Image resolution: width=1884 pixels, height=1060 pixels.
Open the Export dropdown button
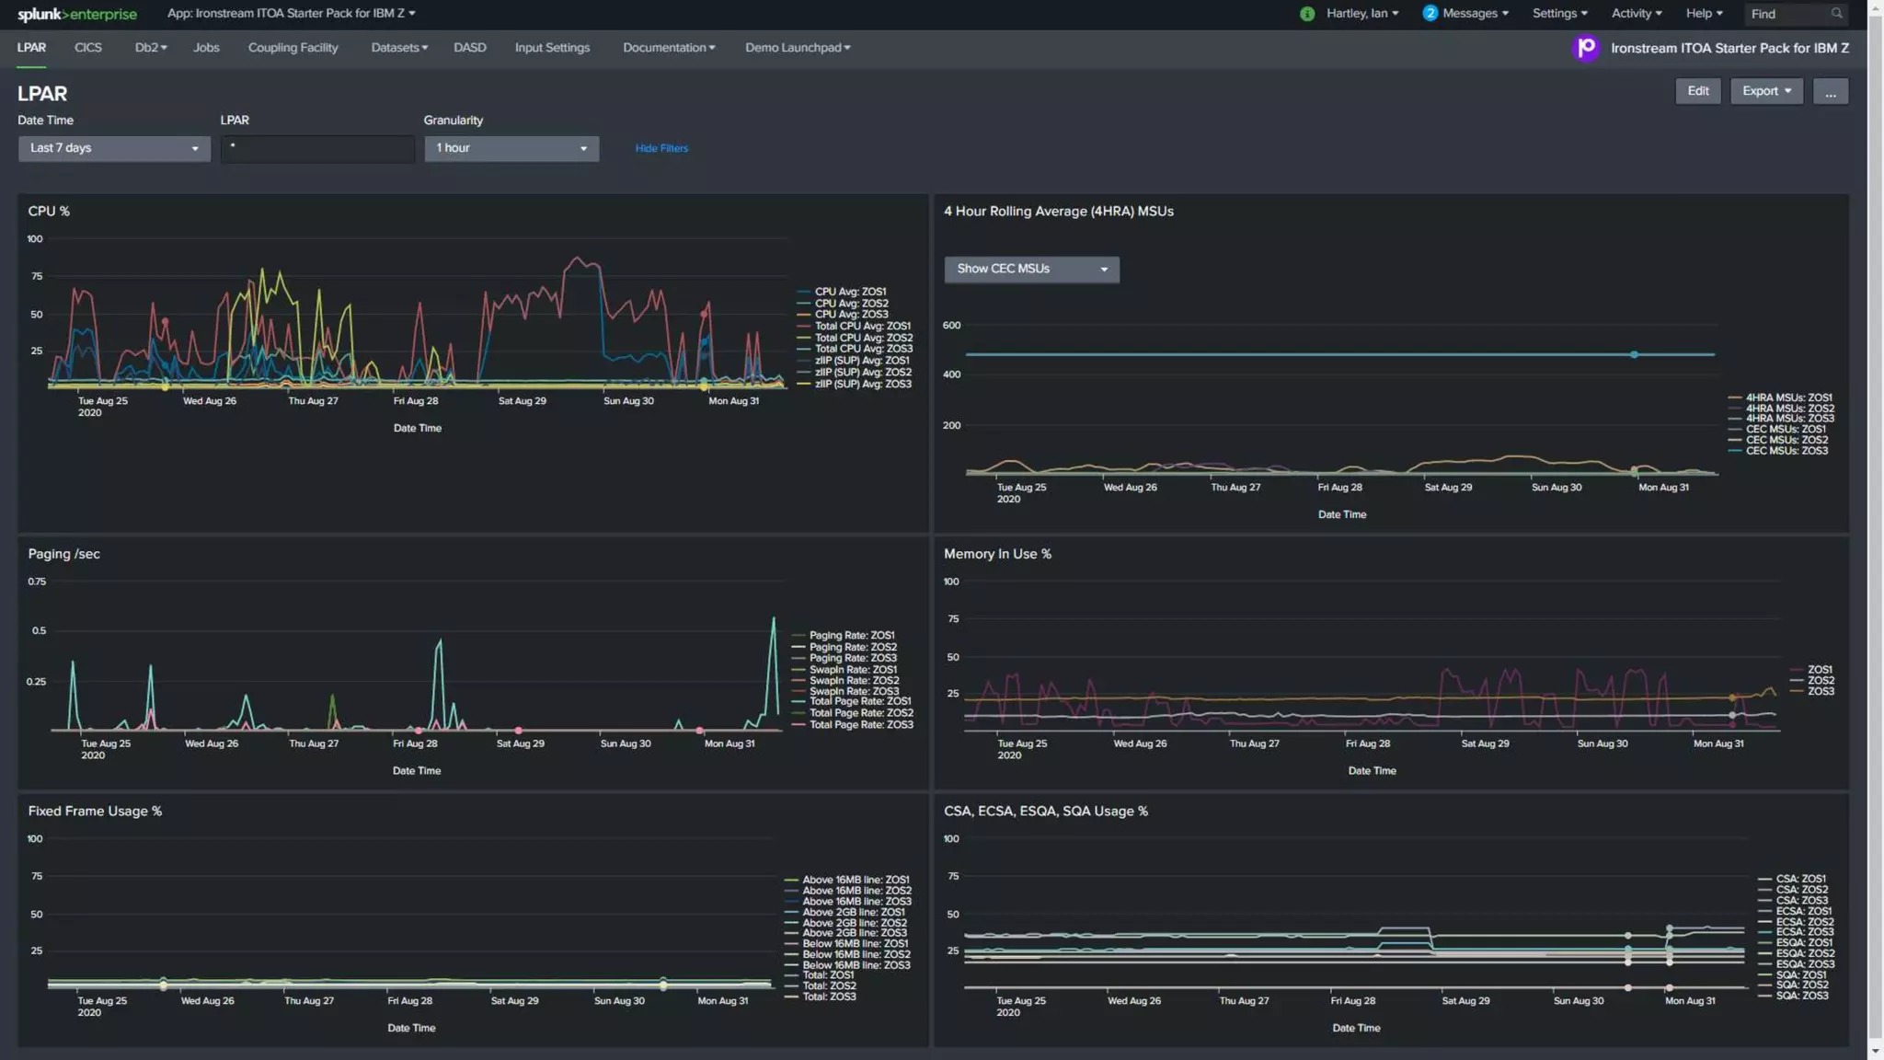[1765, 91]
